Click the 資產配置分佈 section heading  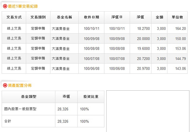click(x=20, y=85)
